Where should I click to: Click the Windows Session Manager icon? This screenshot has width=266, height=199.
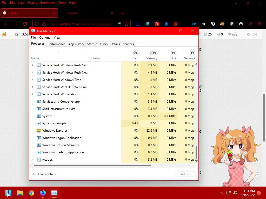tap(39, 145)
